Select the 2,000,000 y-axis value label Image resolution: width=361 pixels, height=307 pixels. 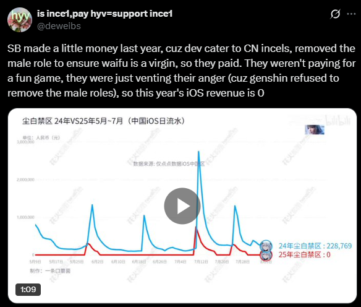[x=25, y=179]
